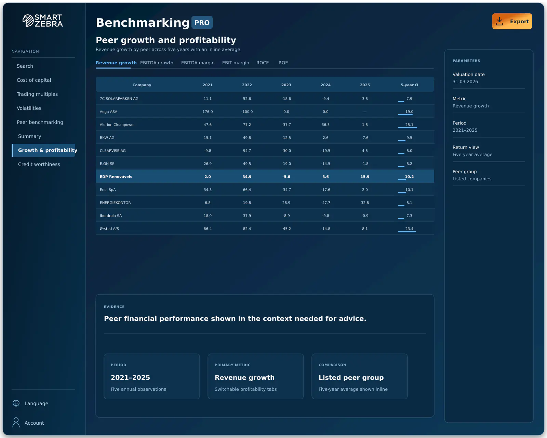547x438 pixels.
Task: Sort by the Company column header
Action: pos(142,85)
